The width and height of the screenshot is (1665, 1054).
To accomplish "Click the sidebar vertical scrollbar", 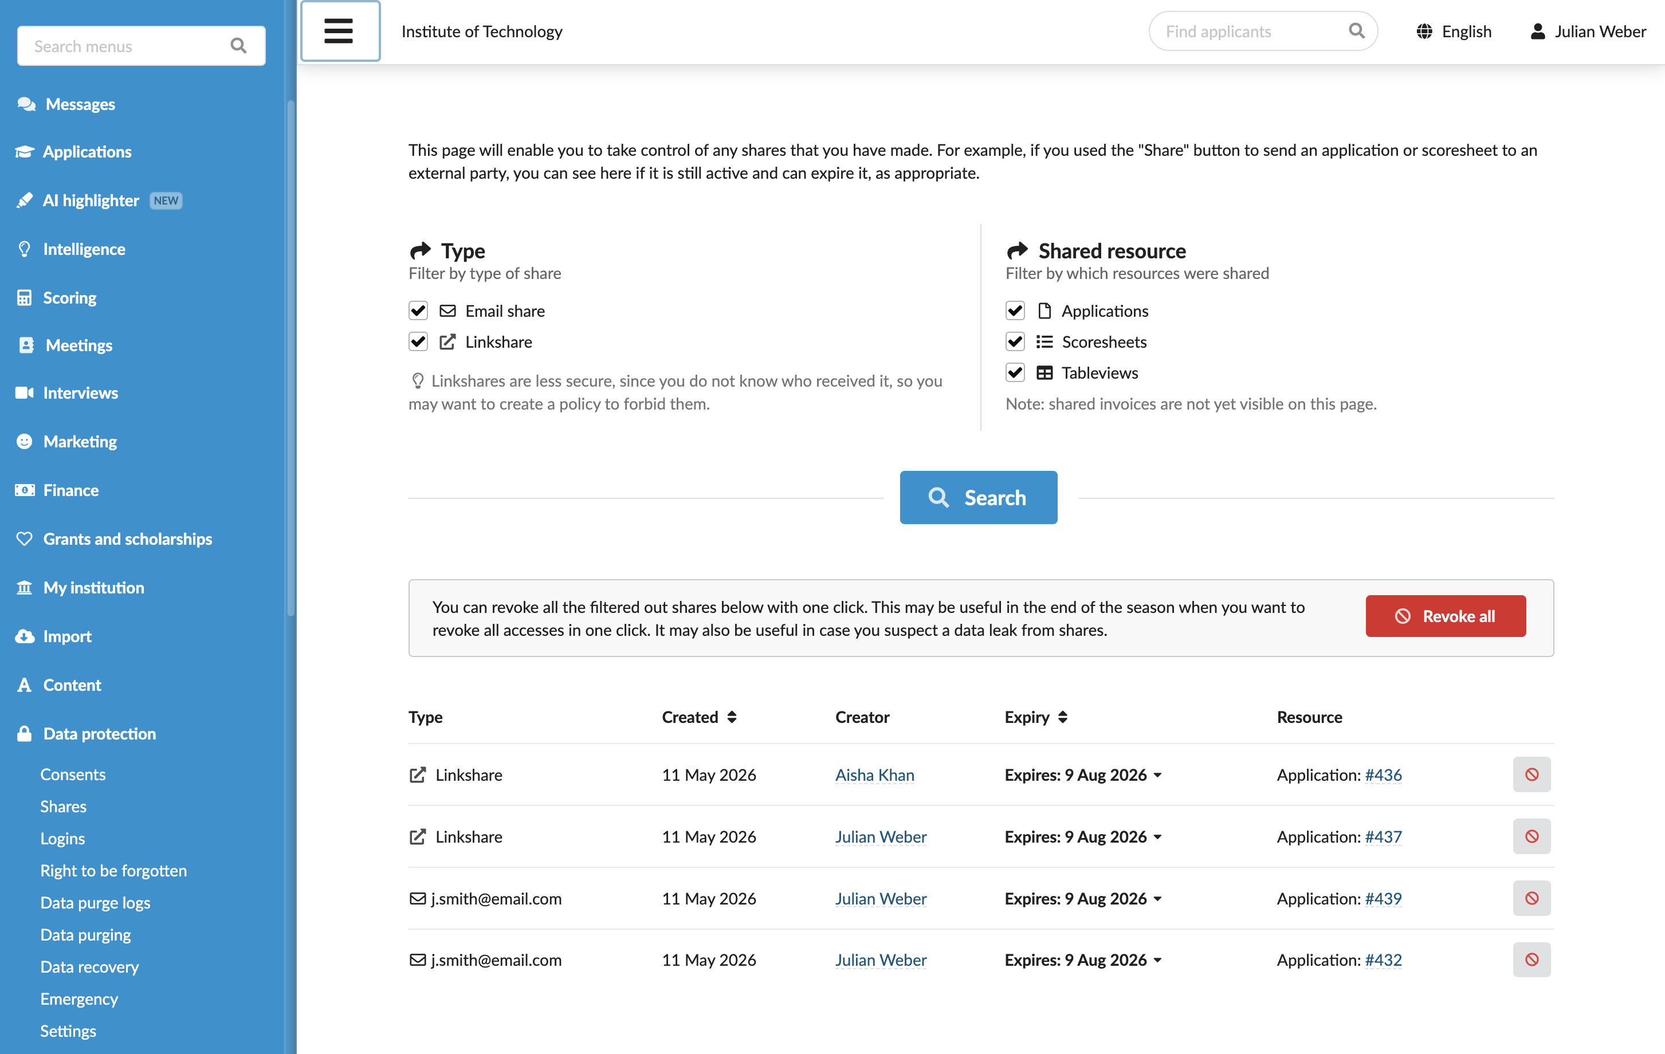I will pos(291,357).
